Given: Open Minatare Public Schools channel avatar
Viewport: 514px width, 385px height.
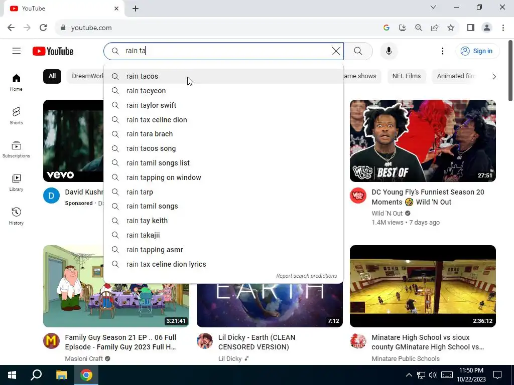Looking at the screenshot, I should click(358, 341).
